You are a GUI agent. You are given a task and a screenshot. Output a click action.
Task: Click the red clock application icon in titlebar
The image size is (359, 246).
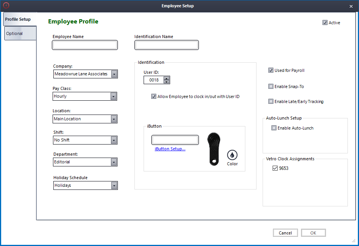click(6, 6)
